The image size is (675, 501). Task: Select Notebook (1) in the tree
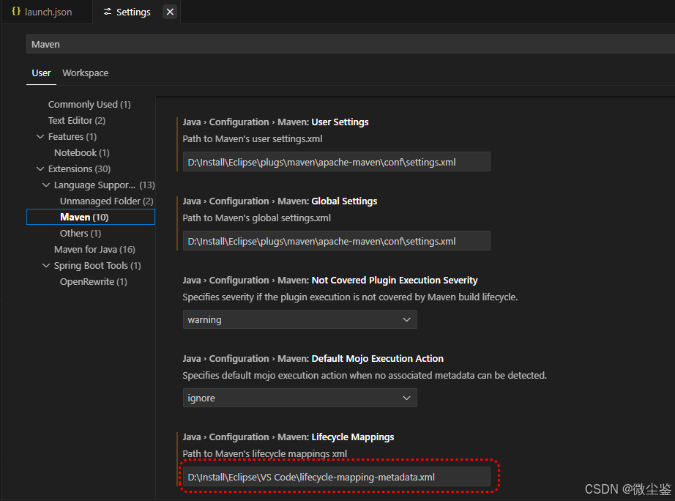tap(82, 153)
